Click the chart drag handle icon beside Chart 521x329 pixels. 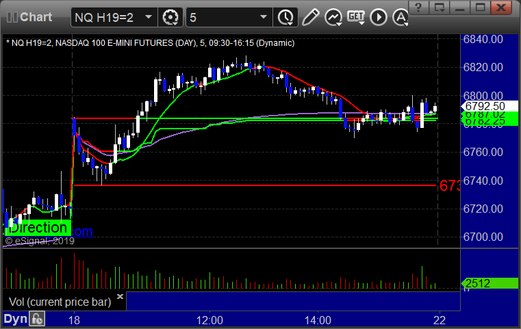(12, 17)
